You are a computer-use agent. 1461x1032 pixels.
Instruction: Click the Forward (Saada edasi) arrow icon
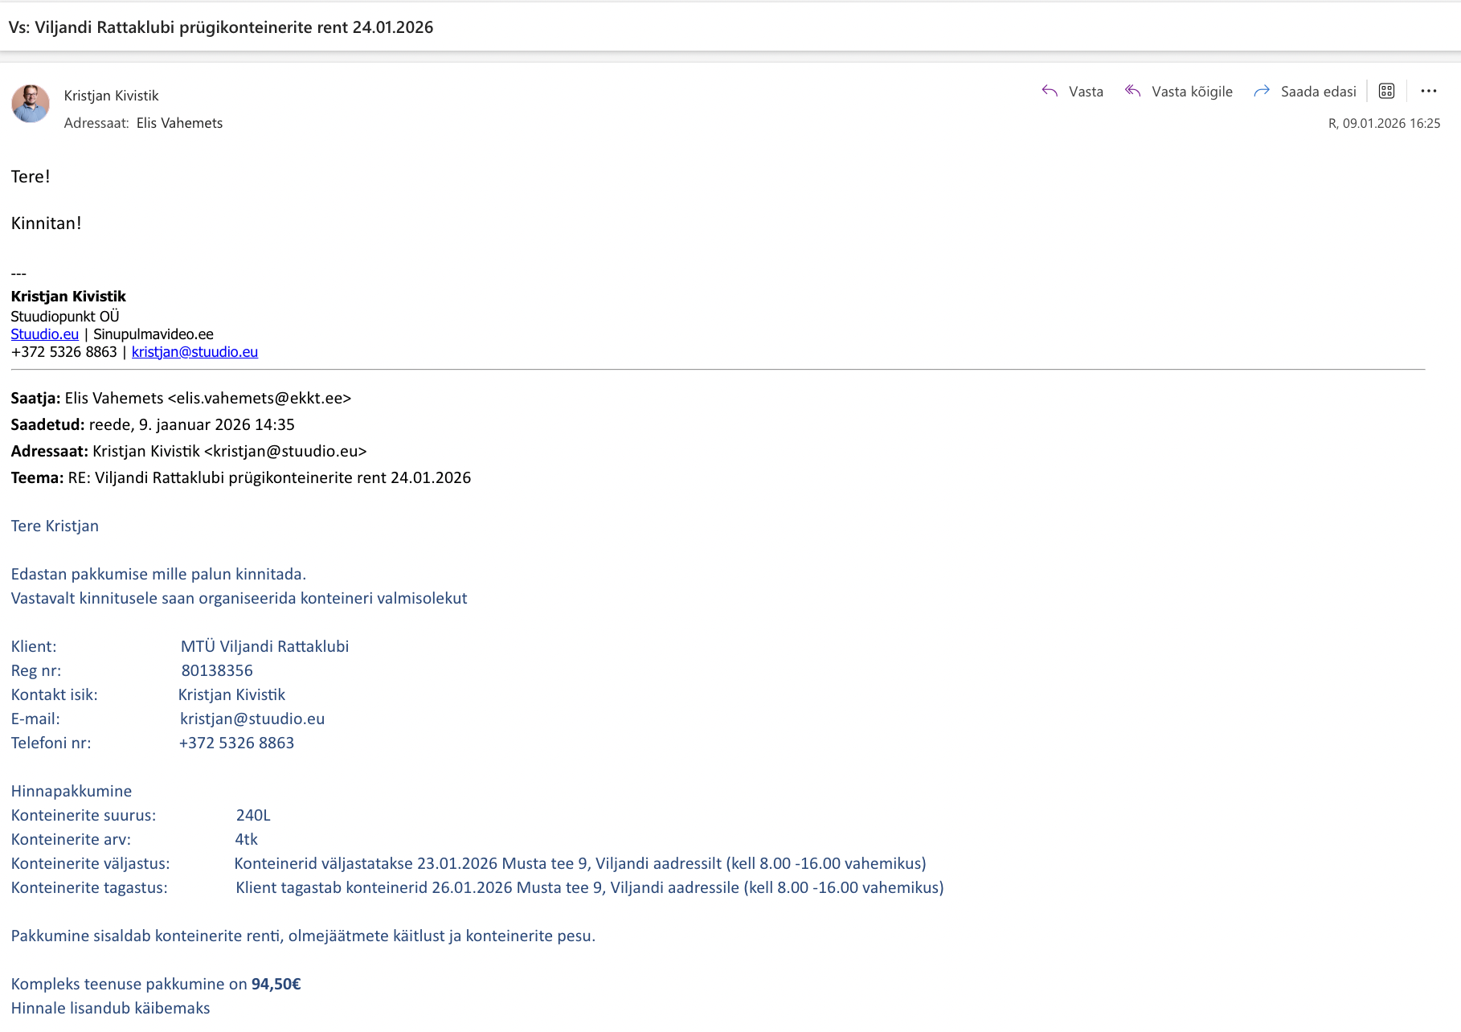1262,91
